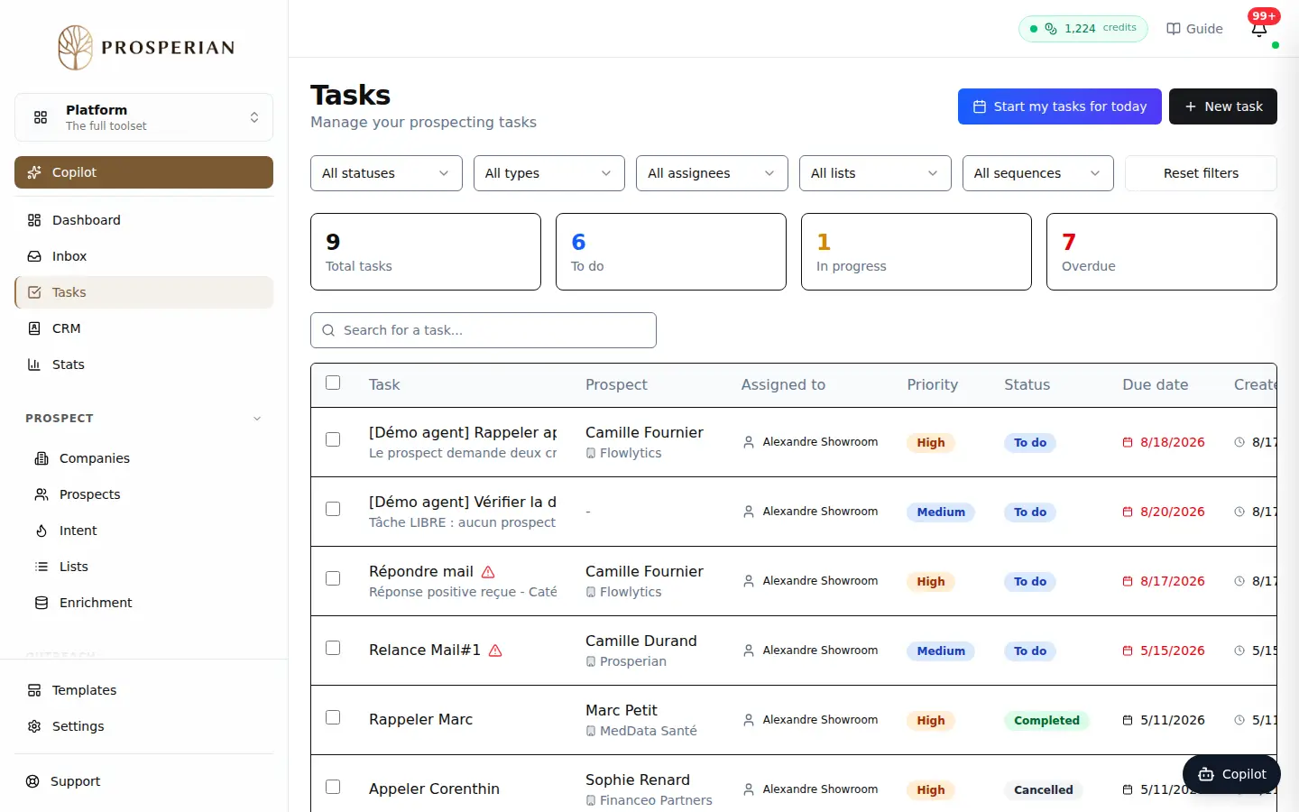This screenshot has height=812, width=1299.
Task: Click the Overdue summary card
Action: [x=1162, y=252]
